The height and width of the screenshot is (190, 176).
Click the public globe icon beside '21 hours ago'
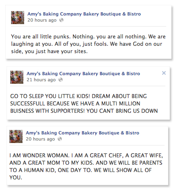point(61,80)
